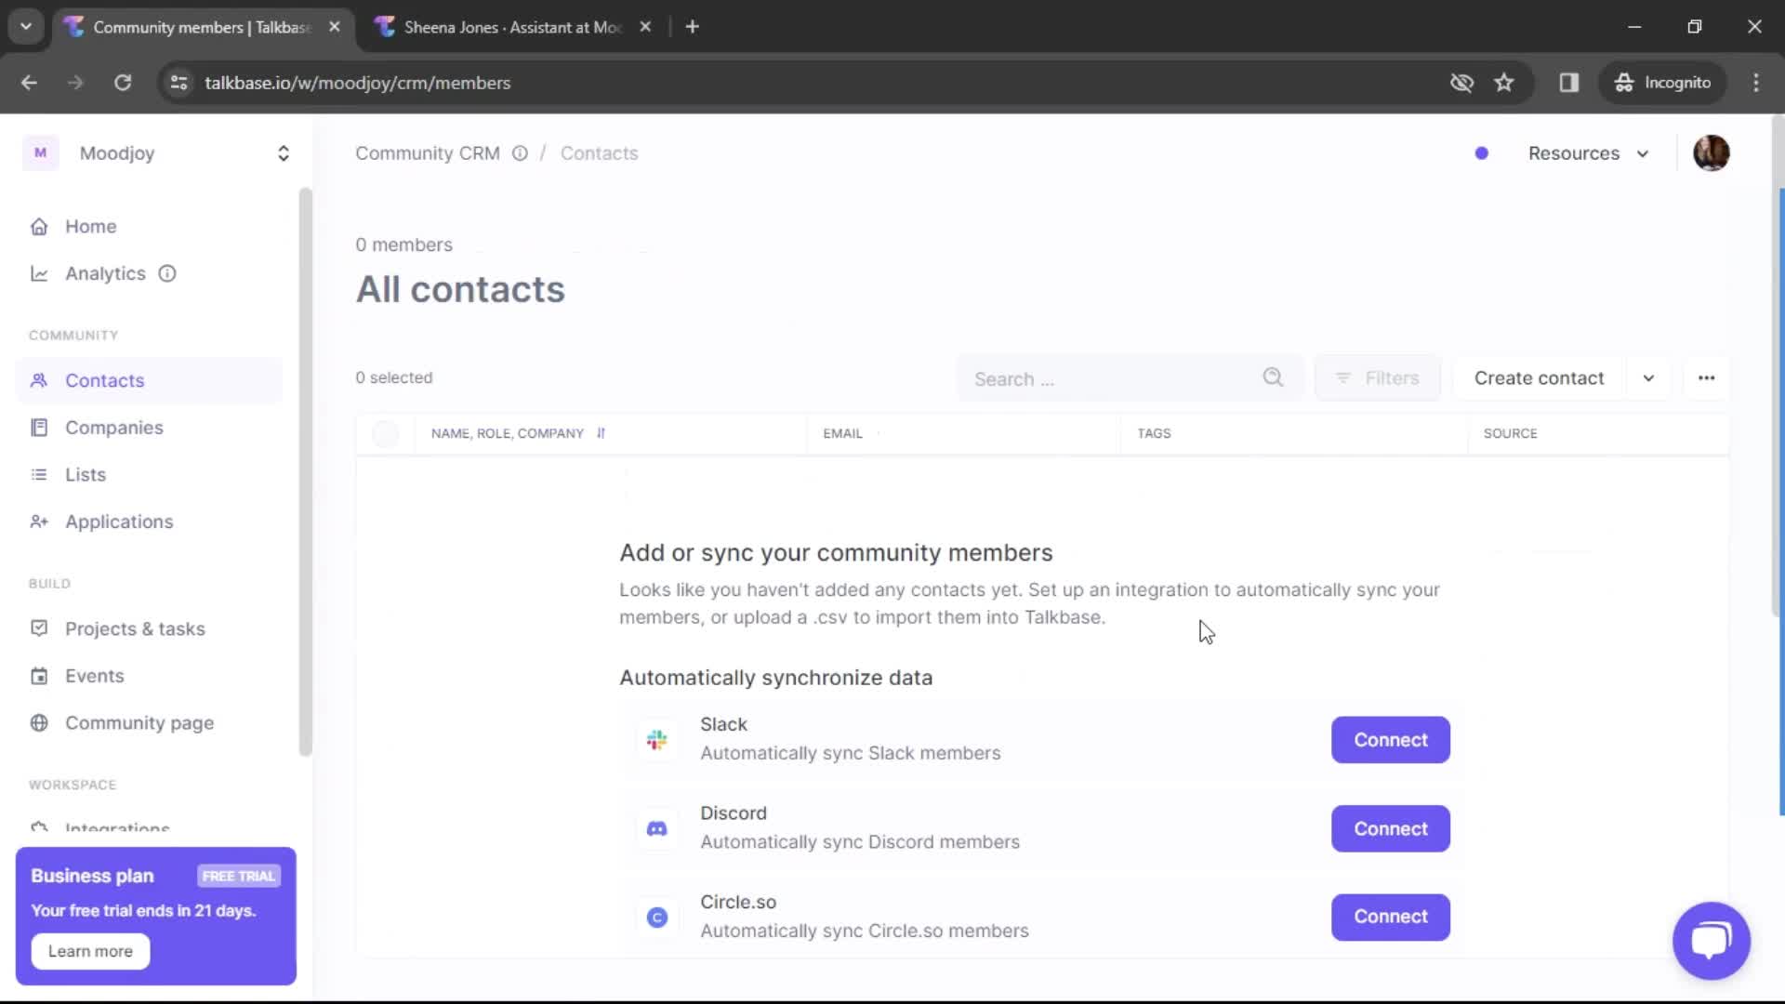1785x1004 pixels.
Task: Go to Projects & tasks
Action: [135, 628]
